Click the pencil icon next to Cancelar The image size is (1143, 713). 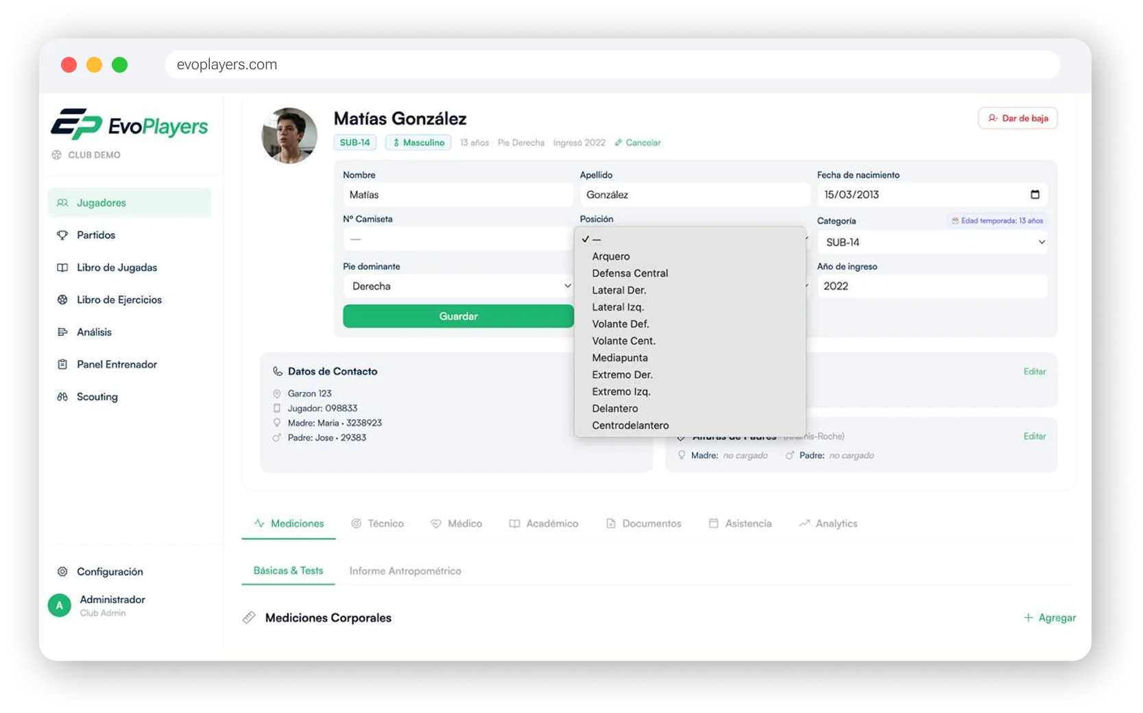(x=618, y=143)
